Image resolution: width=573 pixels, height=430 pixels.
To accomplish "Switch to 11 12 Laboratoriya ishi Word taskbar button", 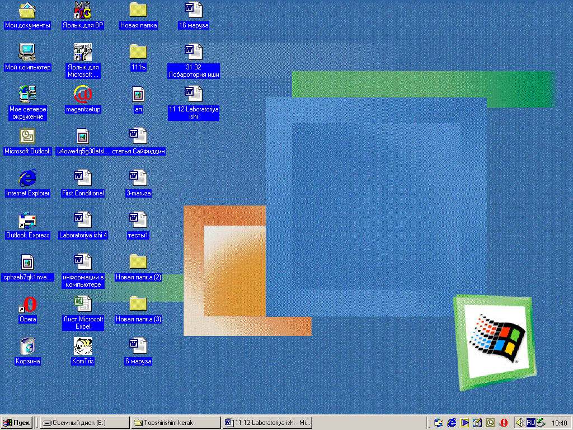I will [267, 423].
